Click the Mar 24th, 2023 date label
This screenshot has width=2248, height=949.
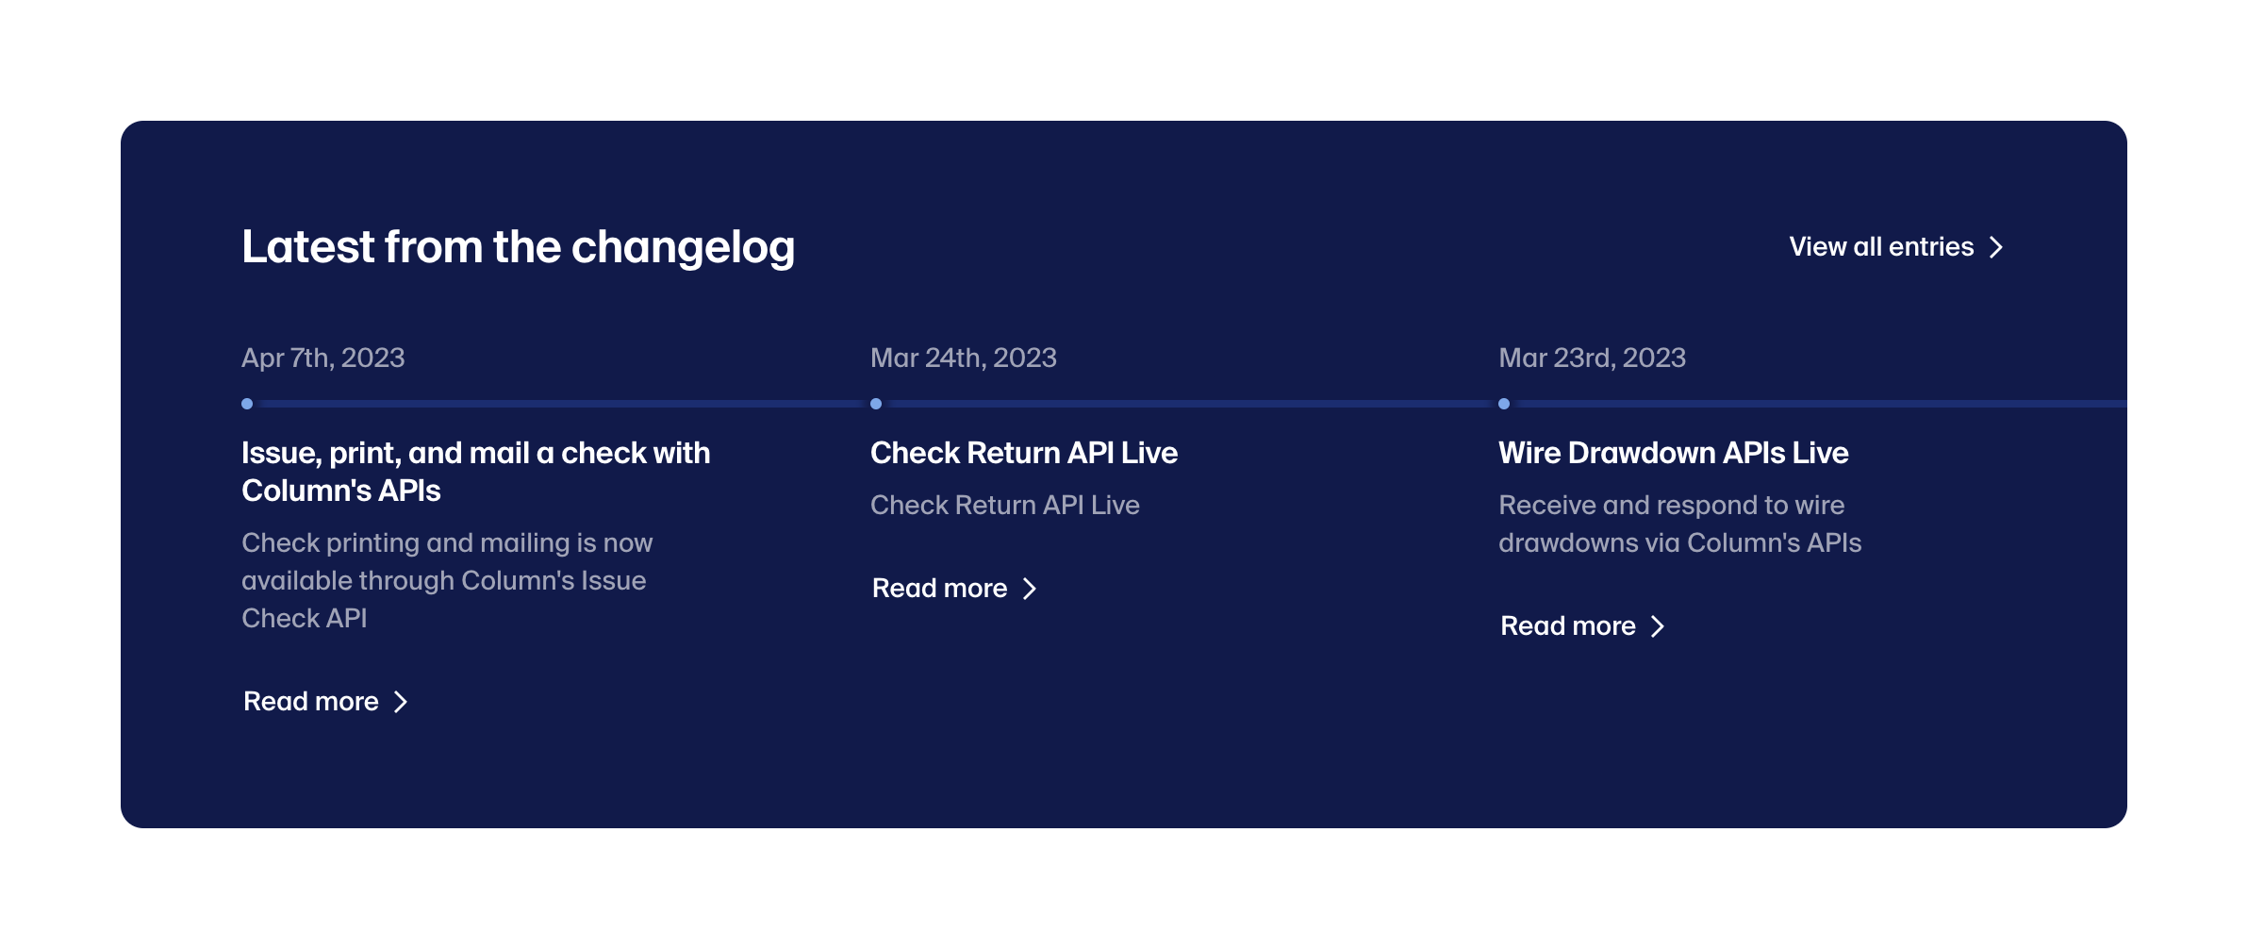(x=963, y=358)
